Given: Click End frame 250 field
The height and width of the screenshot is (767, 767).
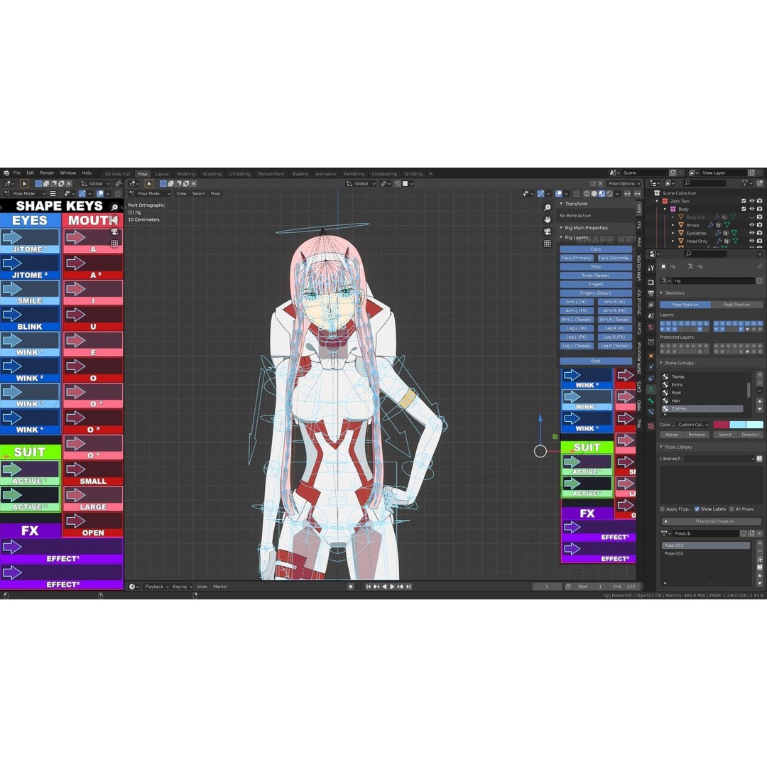Looking at the screenshot, I should (624, 587).
